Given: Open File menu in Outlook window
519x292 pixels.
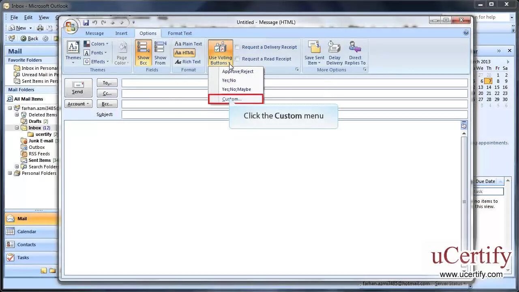Looking at the screenshot, I should pyautogui.click(x=14, y=17).
